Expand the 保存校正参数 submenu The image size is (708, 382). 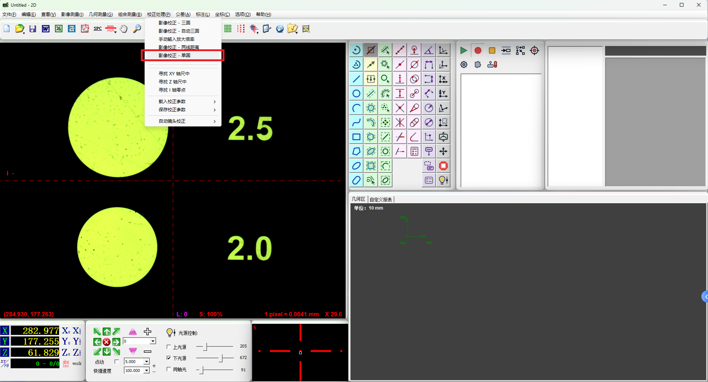point(183,110)
